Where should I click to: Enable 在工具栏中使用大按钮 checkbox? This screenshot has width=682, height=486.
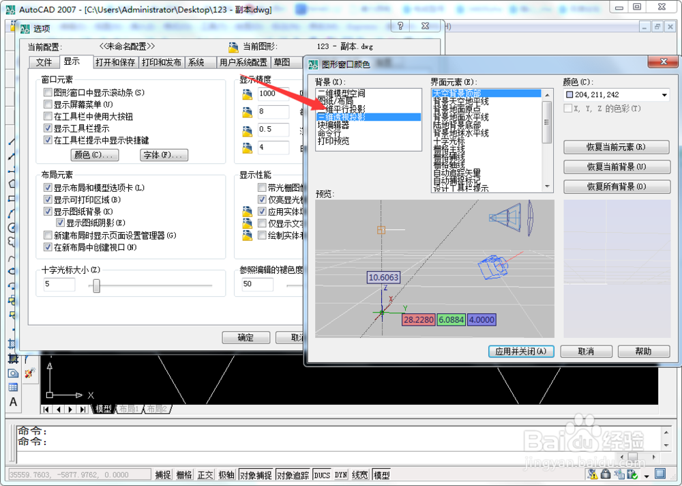coord(48,116)
